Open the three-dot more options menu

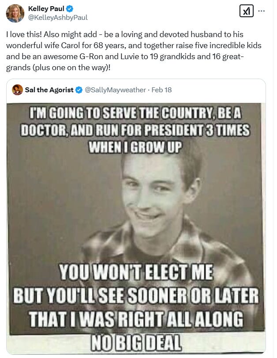coord(261,11)
